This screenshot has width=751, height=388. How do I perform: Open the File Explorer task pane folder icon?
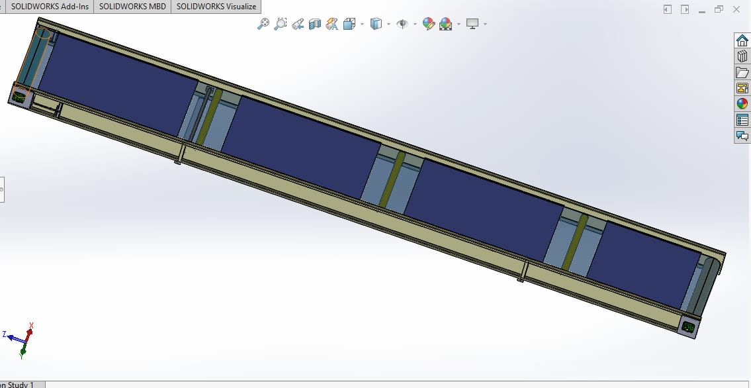[x=742, y=72]
